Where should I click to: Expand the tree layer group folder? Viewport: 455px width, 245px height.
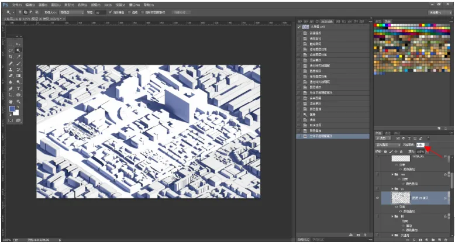(392, 216)
